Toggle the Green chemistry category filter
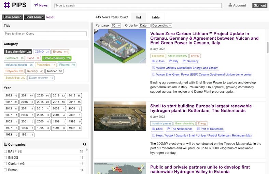 [x=57, y=58]
